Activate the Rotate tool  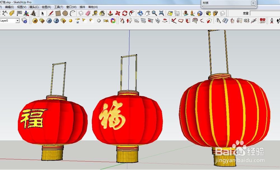[x=125, y=13]
